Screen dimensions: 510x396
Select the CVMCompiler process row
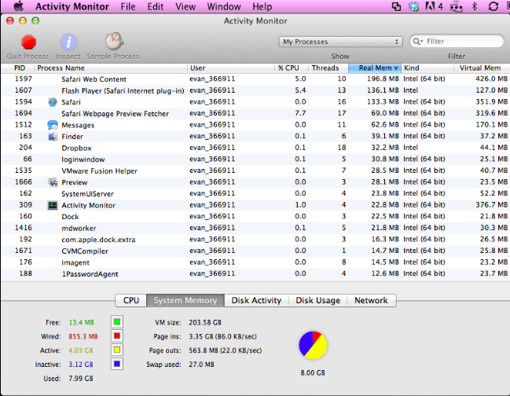click(255, 251)
